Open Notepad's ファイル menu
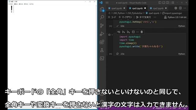 coord(10,4)
